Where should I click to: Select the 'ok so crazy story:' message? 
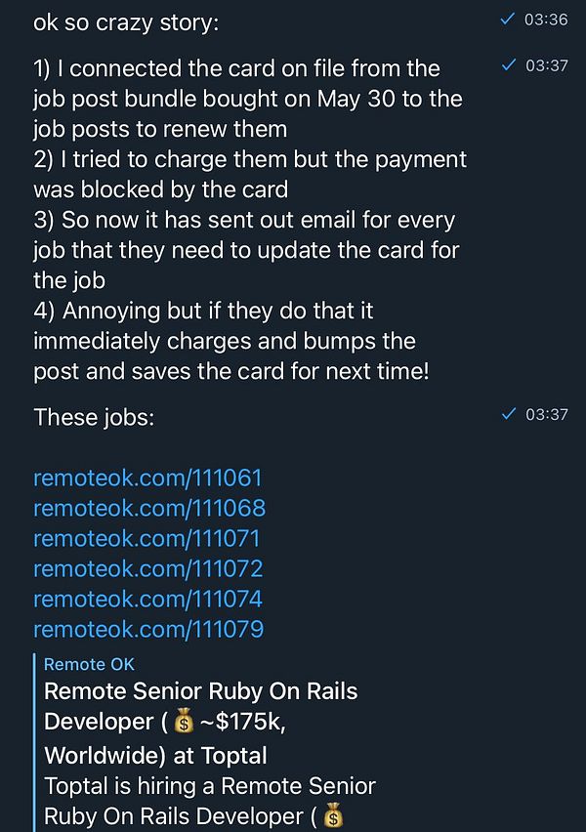126,22
